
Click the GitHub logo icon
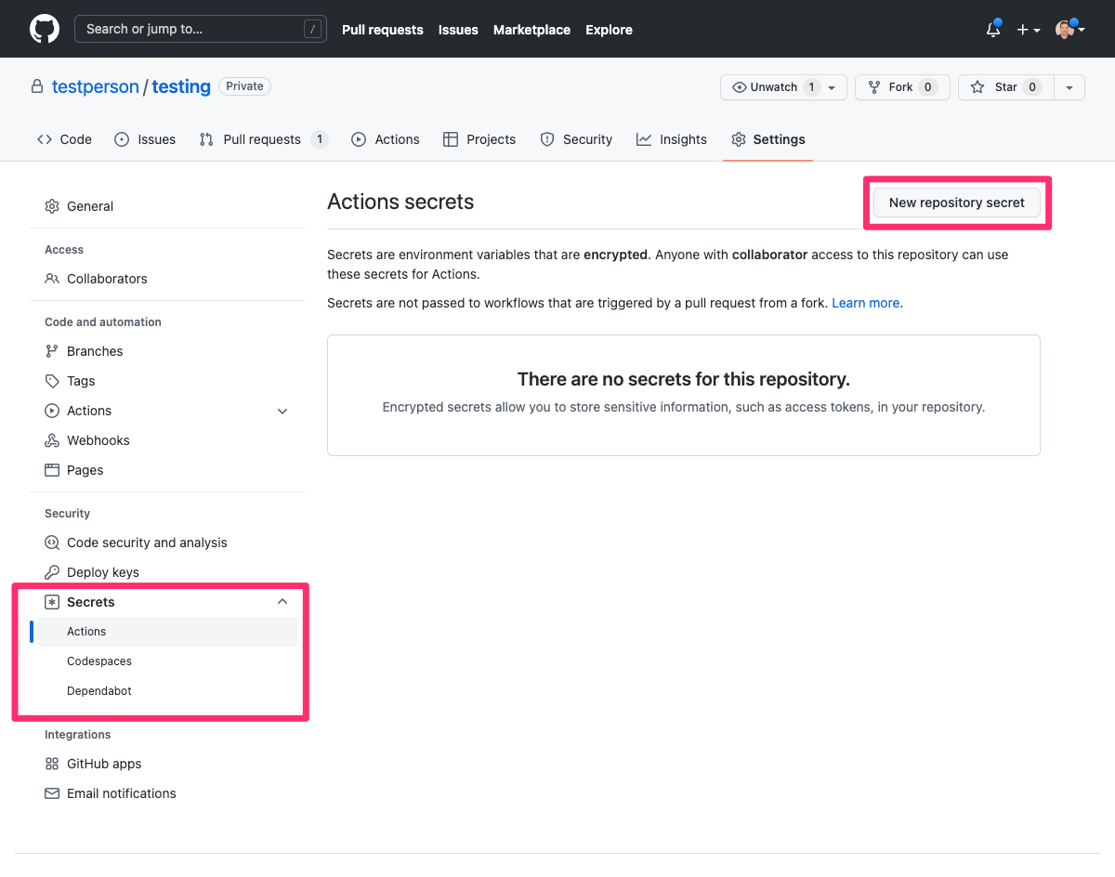tap(45, 28)
